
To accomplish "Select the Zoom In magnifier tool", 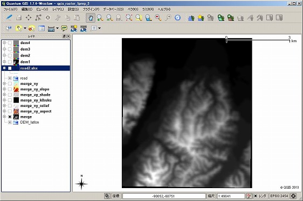I will pyautogui.click(x=100, y=18).
